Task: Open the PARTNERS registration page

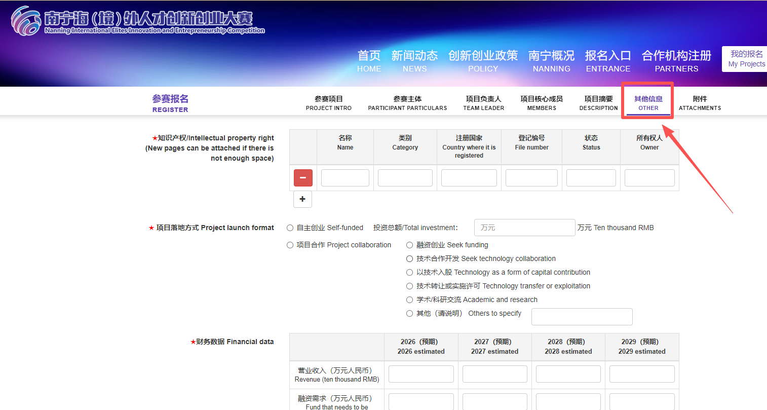Action: tap(676, 61)
